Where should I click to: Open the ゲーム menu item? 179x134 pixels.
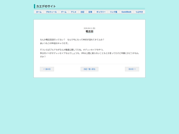pyautogui.click(x=64, y=12)
